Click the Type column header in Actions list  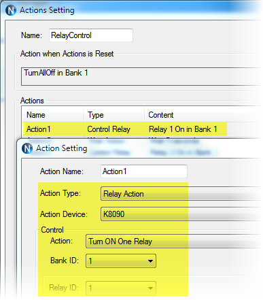[x=113, y=115]
